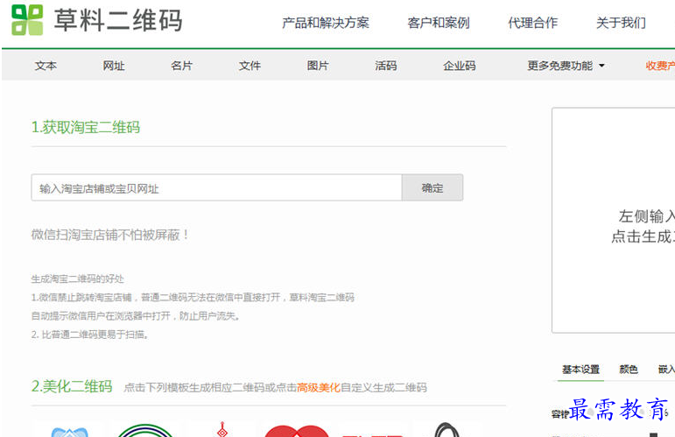Open 关于我们 page
Viewport: 675px width, 437px height.
click(621, 23)
